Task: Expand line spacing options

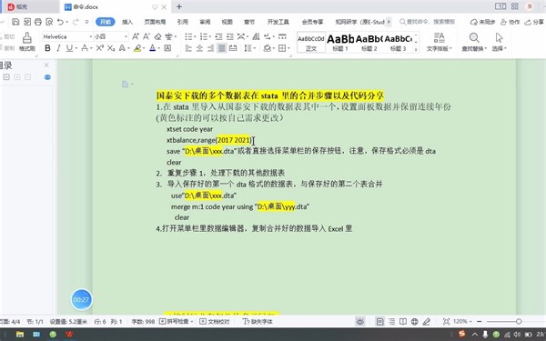Action: [255, 48]
